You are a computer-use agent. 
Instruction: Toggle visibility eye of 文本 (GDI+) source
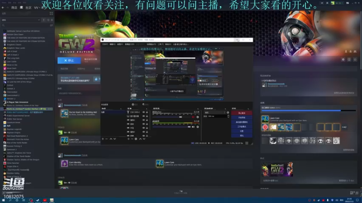[x=143, y=112]
